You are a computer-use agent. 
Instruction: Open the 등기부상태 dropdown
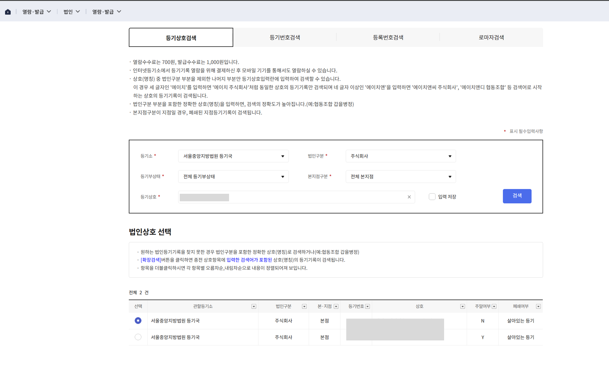pos(233,177)
